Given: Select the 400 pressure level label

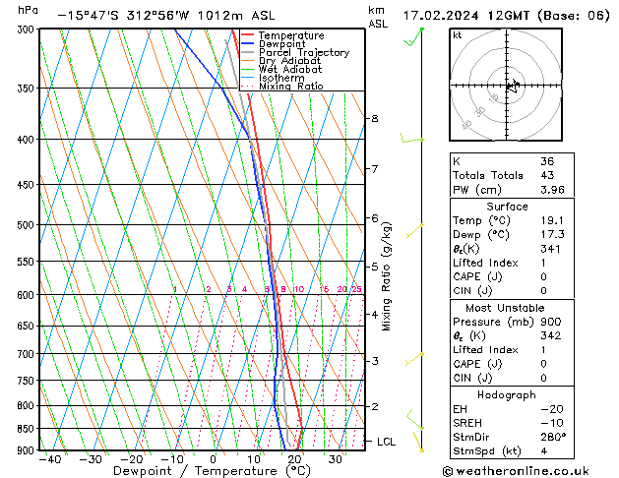Looking at the screenshot, I should tap(28, 140).
